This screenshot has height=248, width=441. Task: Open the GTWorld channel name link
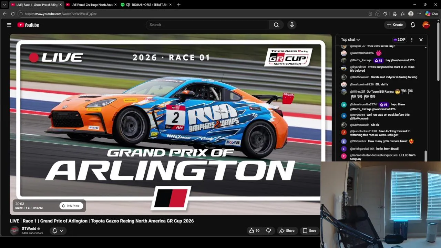(x=29, y=229)
